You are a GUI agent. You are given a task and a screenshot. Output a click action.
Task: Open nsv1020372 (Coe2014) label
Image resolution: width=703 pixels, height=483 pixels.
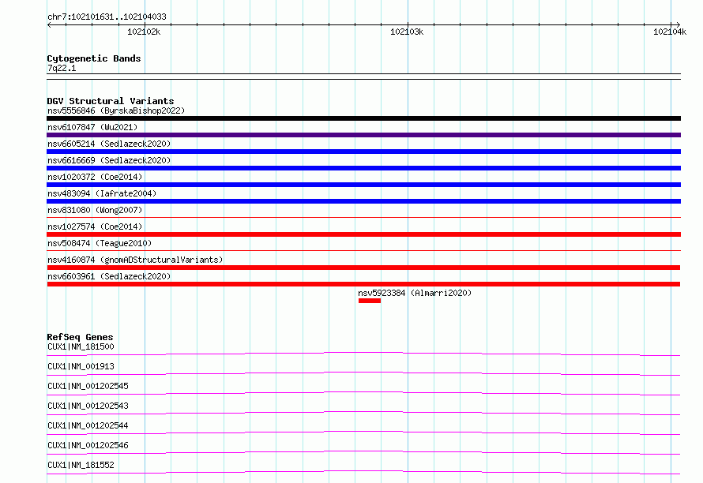coord(95,177)
